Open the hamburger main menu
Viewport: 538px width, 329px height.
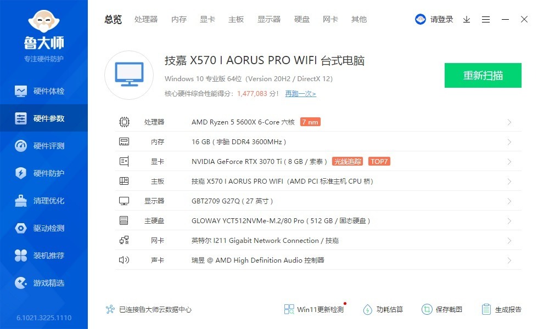pos(486,19)
